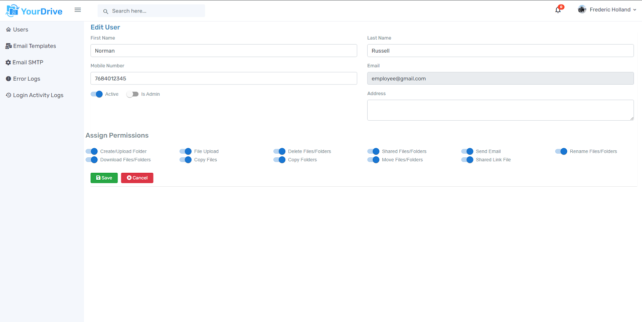Open the notifications bell icon
Viewport: 642px width, 322px height.
(x=558, y=10)
